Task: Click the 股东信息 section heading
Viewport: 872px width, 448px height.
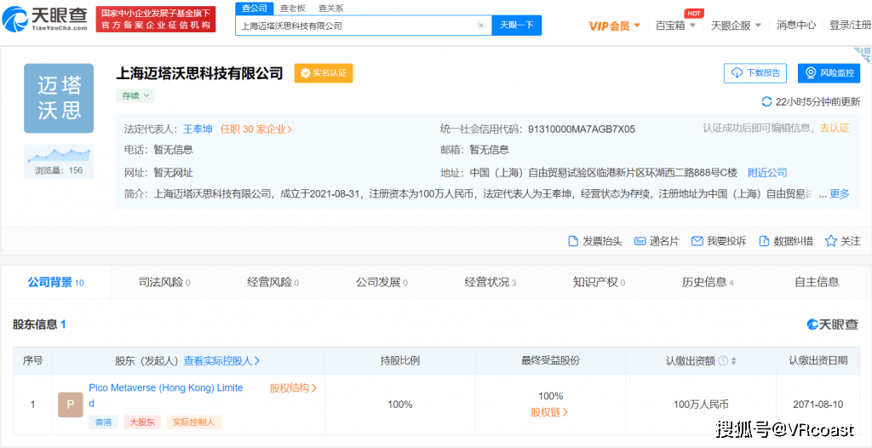Action: tap(39, 325)
